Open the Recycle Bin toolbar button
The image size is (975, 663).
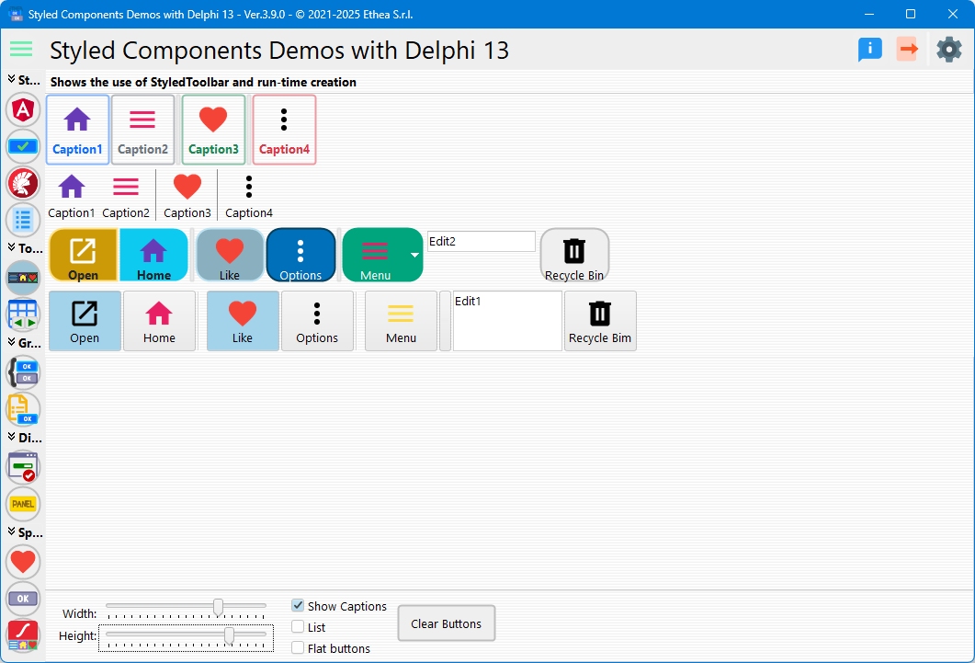[573, 255]
